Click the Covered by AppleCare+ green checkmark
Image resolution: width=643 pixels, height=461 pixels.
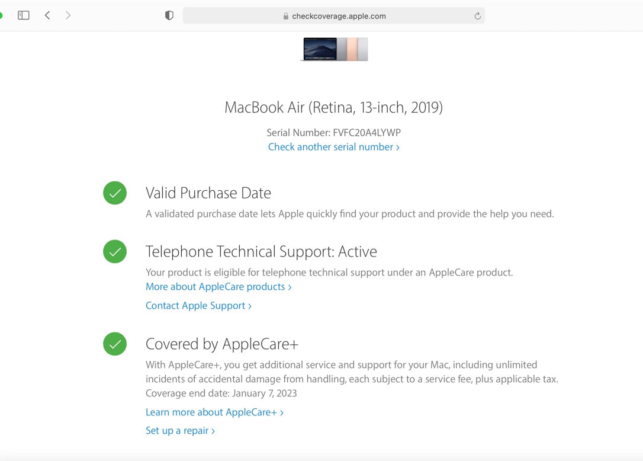click(115, 344)
